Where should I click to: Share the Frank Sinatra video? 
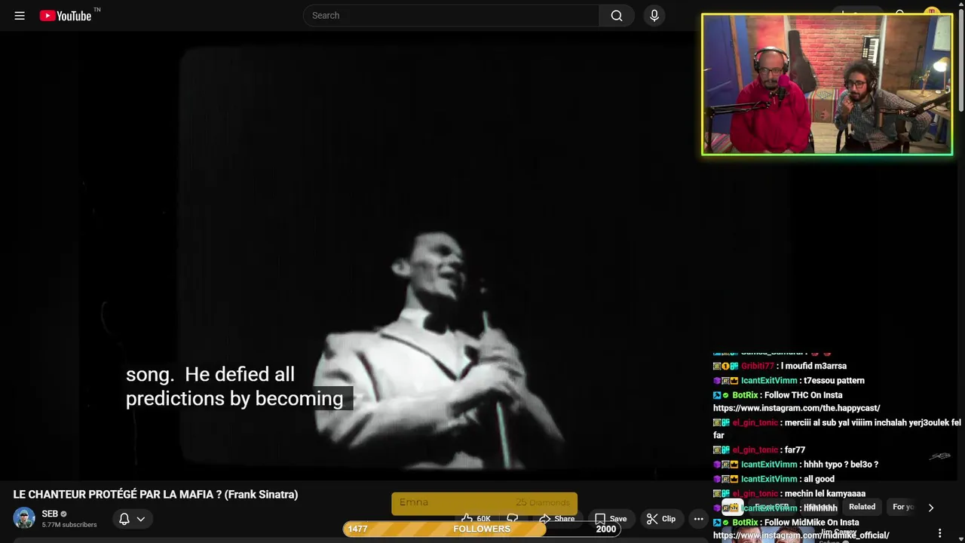(x=556, y=519)
